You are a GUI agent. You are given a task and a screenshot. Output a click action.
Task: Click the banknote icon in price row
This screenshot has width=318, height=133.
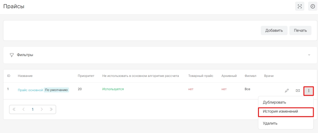pyautogui.click(x=298, y=91)
